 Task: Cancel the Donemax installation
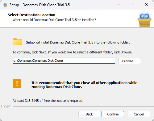tap(139, 114)
